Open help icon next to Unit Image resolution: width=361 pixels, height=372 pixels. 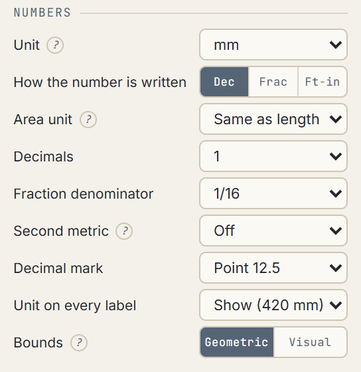point(55,45)
